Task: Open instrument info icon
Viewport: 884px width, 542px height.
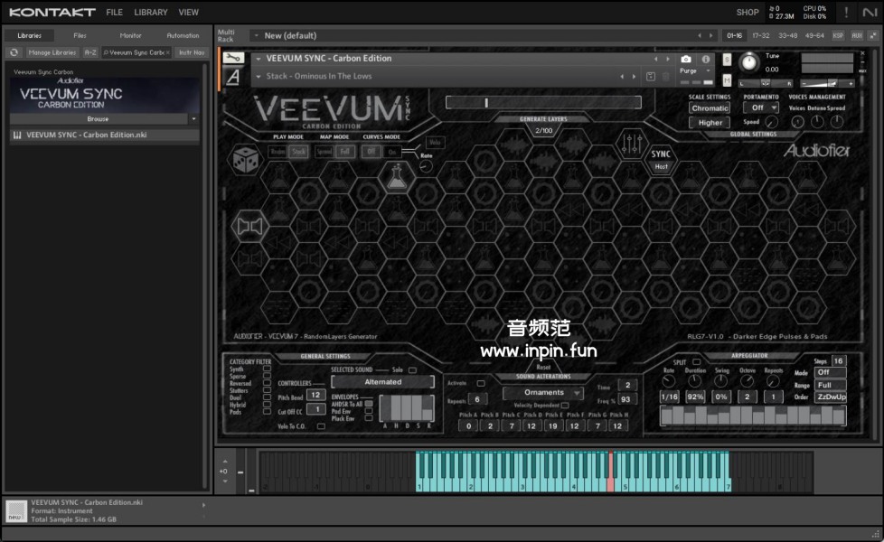Action: 705,59
